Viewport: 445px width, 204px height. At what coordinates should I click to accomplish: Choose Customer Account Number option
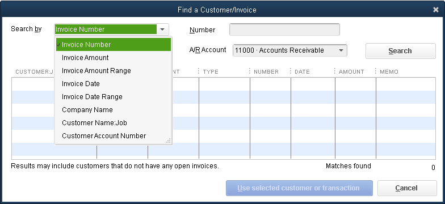(114, 136)
